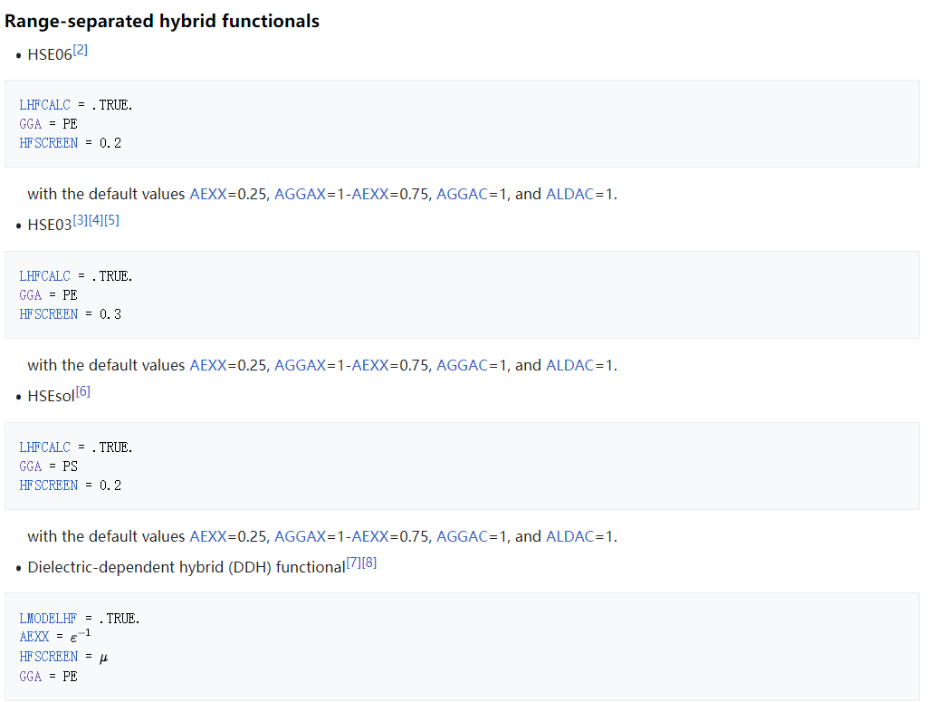Image resolution: width=928 pixels, height=702 pixels.
Task: Open citation [6] next to HSEsol
Action: point(83,392)
